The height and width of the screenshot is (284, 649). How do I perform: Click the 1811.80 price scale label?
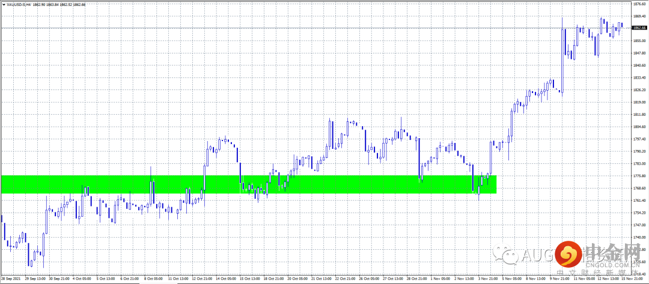click(639, 115)
